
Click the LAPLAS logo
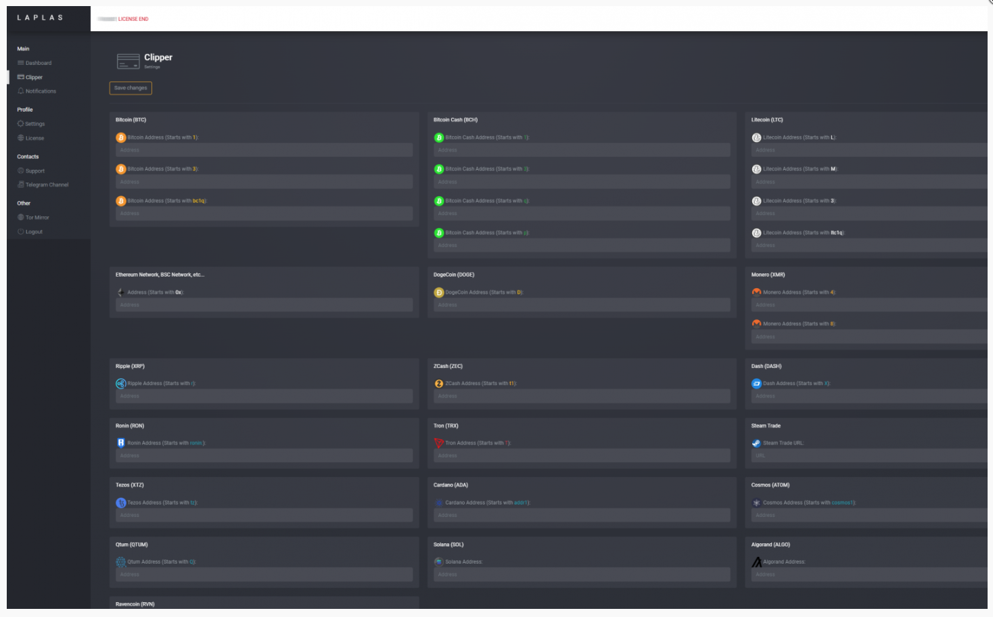click(40, 18)
